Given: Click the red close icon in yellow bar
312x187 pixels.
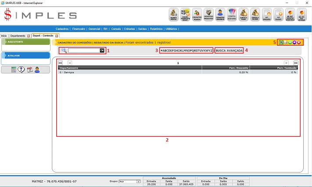Looking at the screenshot, I should [x=299, y=42].
